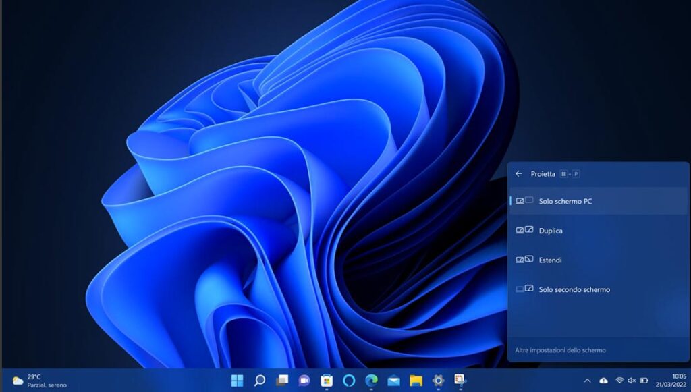Open Snipping Tool in taskbar
The width and height of the screenshot is (691, 392).
[460, 380]
